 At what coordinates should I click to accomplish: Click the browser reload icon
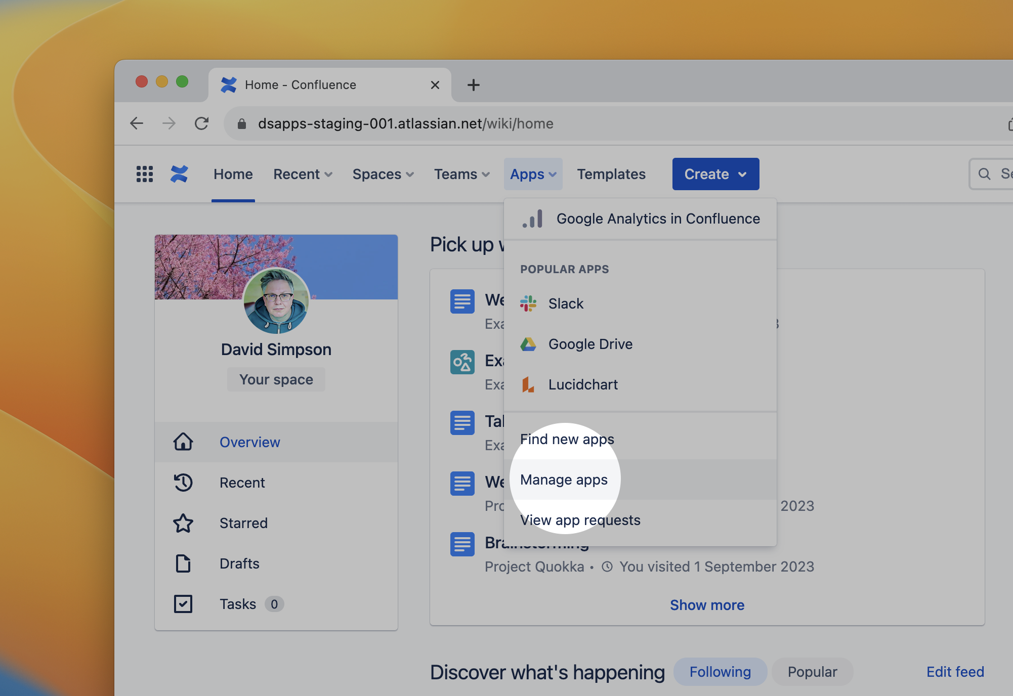[202, 123]
